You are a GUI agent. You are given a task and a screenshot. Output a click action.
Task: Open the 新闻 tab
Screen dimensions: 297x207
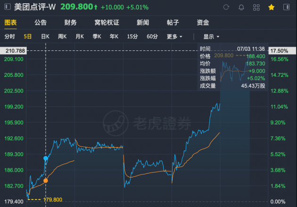143,23
